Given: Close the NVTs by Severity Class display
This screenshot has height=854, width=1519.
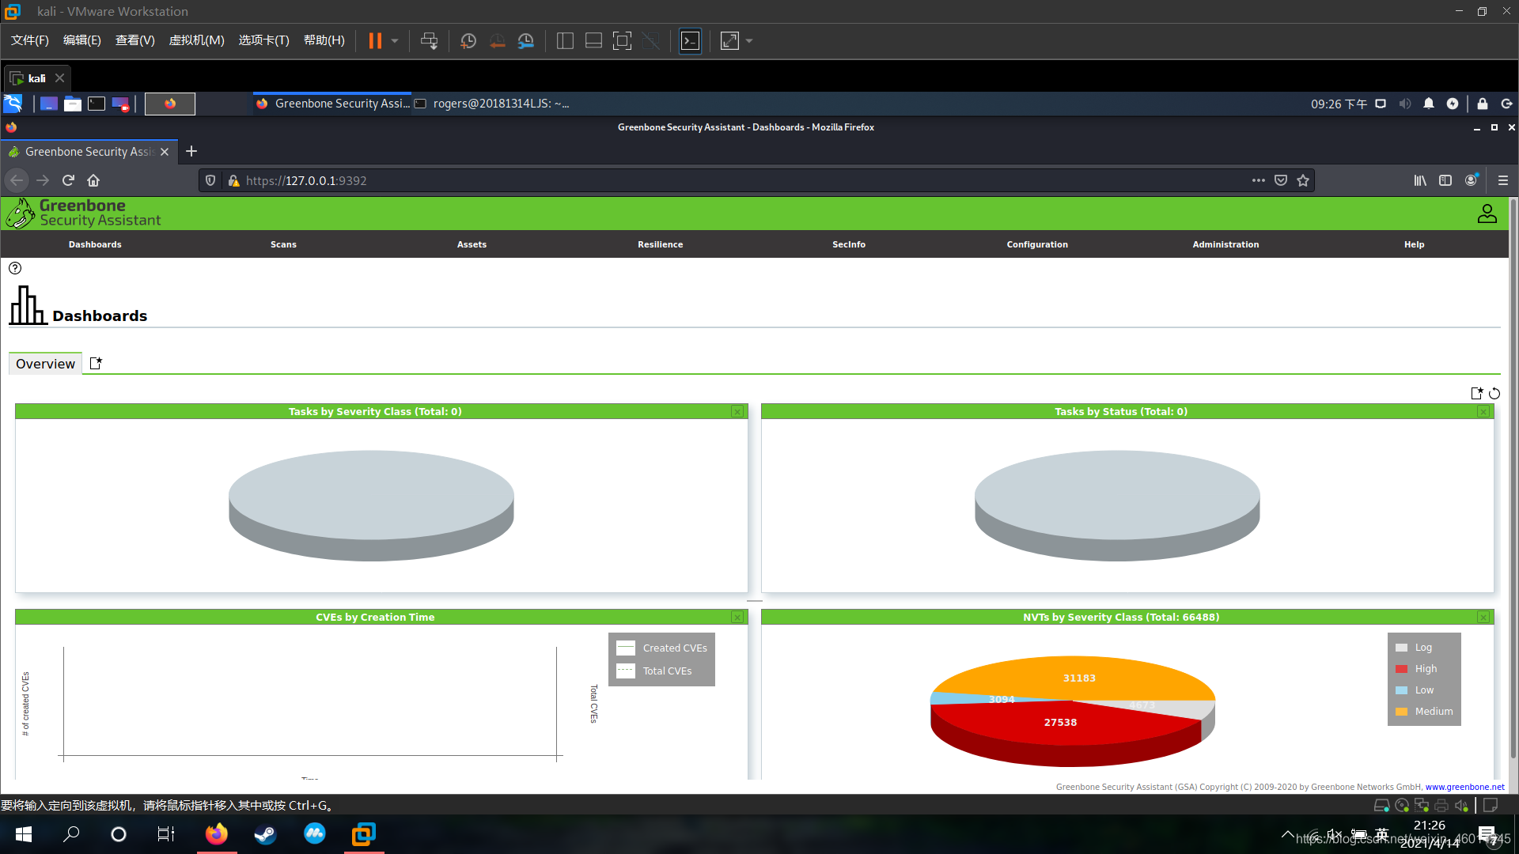Looking at the screenshot, I should (x=1483, y=618).
